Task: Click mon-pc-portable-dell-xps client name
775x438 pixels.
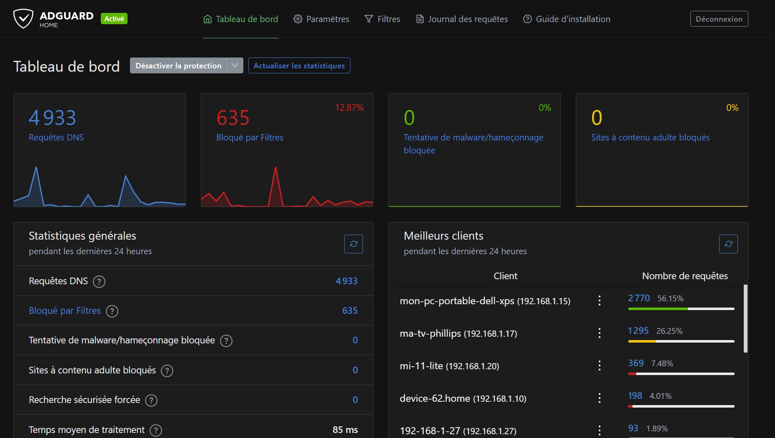Action: [x=485, y=301]
